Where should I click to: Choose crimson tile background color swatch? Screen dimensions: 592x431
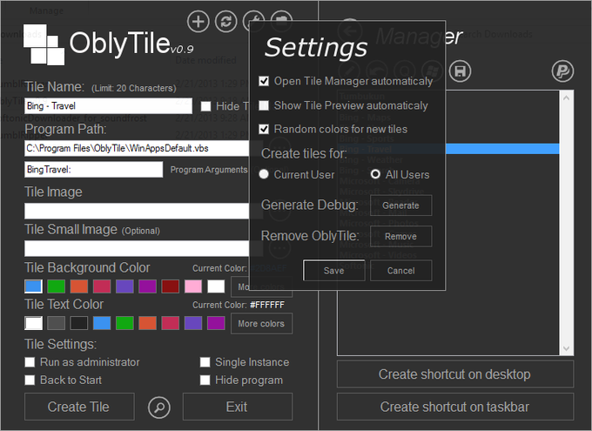[x=102, y=286]
